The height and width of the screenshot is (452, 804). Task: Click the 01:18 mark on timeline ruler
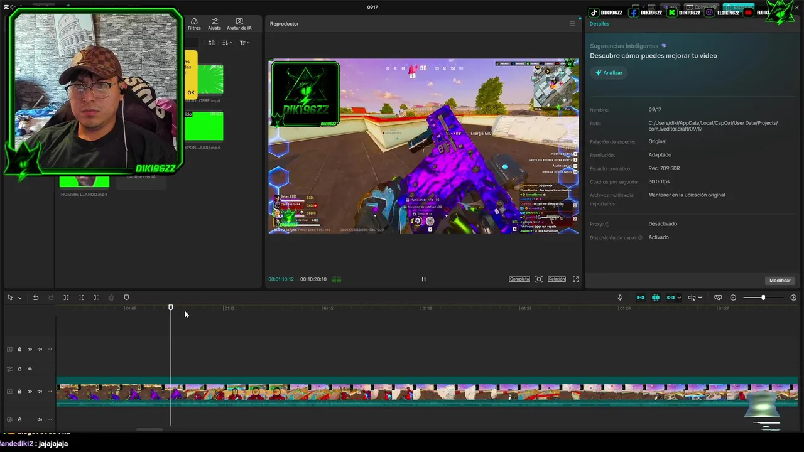click(427, 308)
